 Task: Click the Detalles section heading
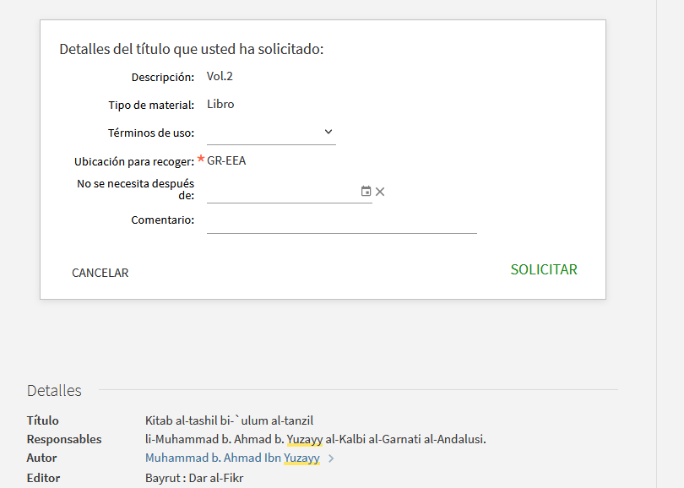tap(54, 390)
